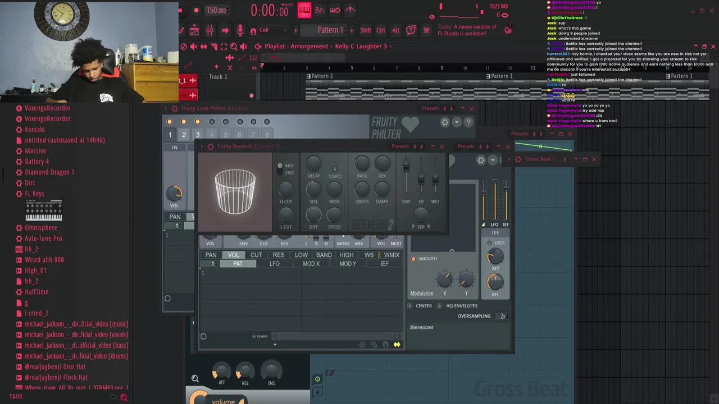Image resolution: width=719 pixels, height=404 pixels.
Task: Click the globe news notification icon
Action: coord(508,30)
